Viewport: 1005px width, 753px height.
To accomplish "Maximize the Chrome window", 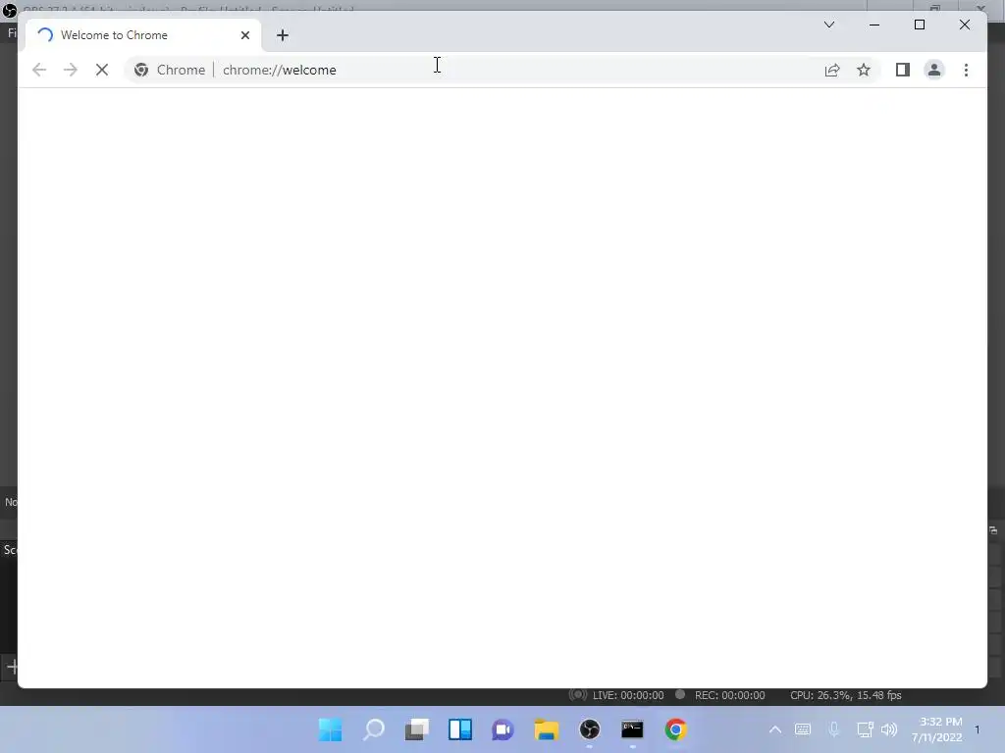I will (919, 25).
